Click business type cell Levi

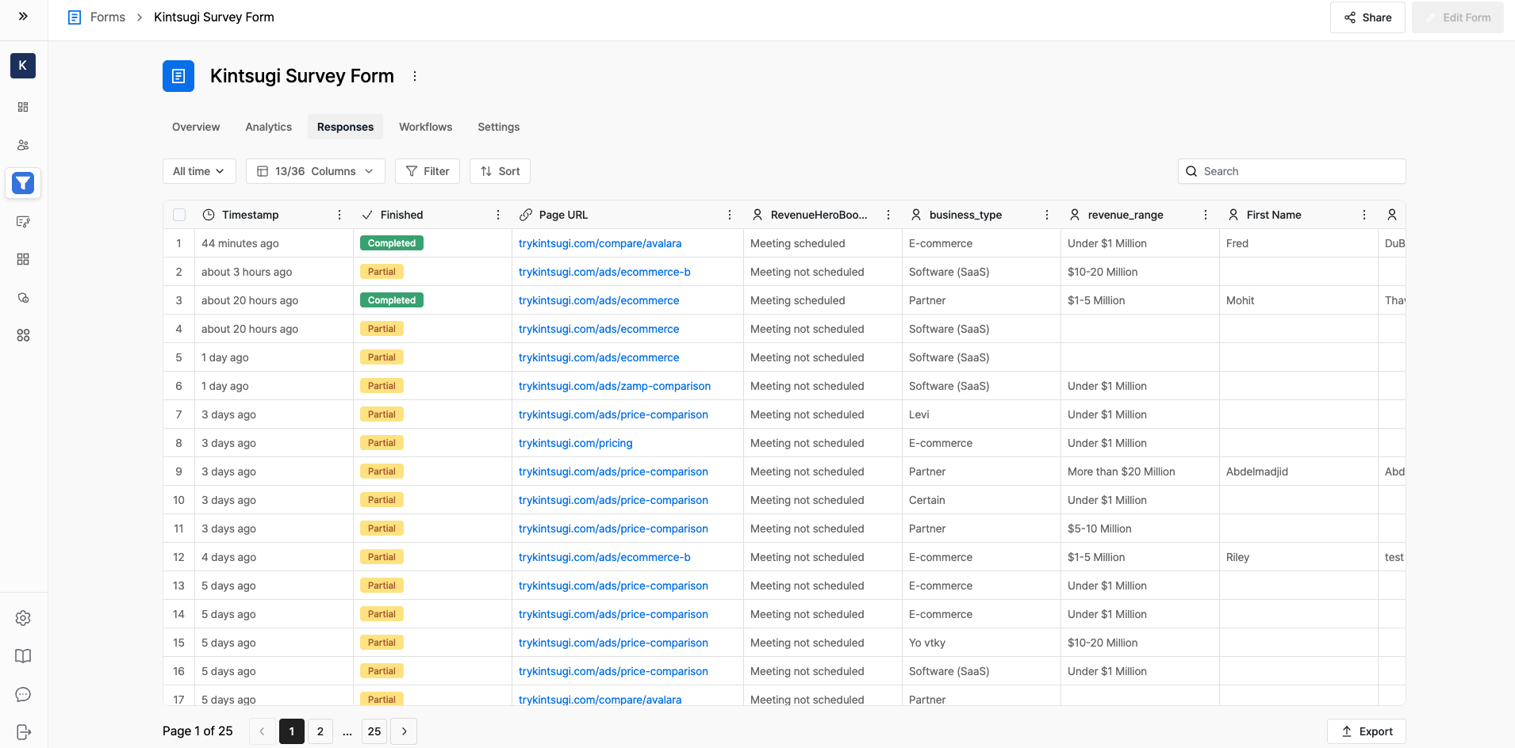coord(981,414)
